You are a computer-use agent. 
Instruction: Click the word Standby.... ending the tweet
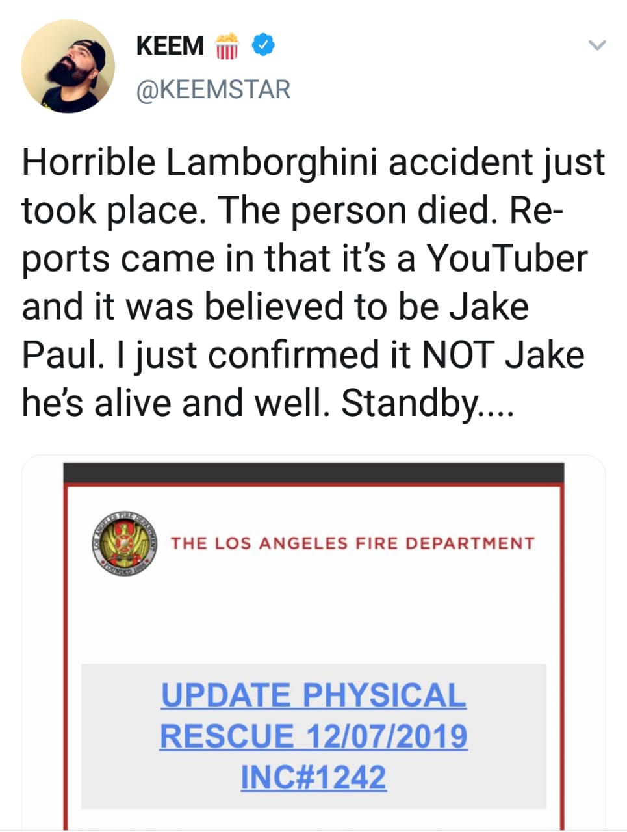(428, 403)
